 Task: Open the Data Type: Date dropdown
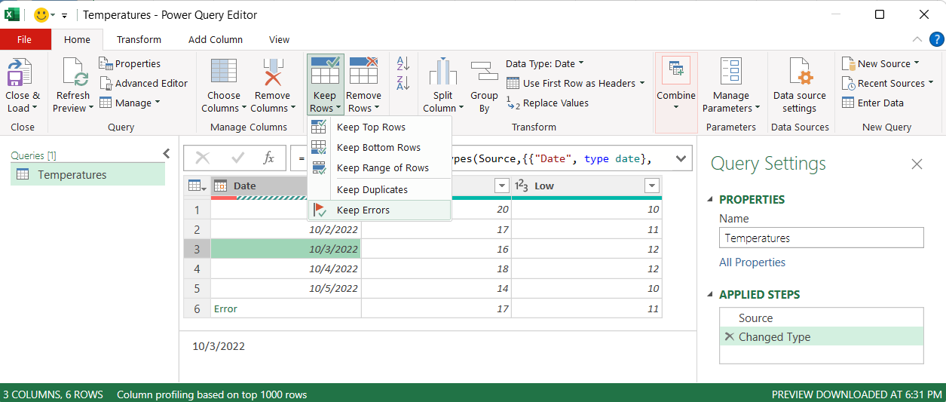pos(545,63)
